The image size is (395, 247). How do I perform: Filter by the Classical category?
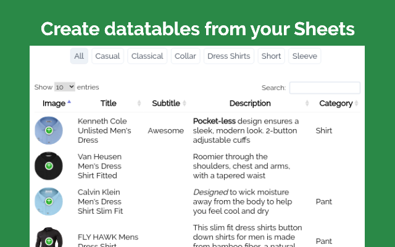click(148, 56)
